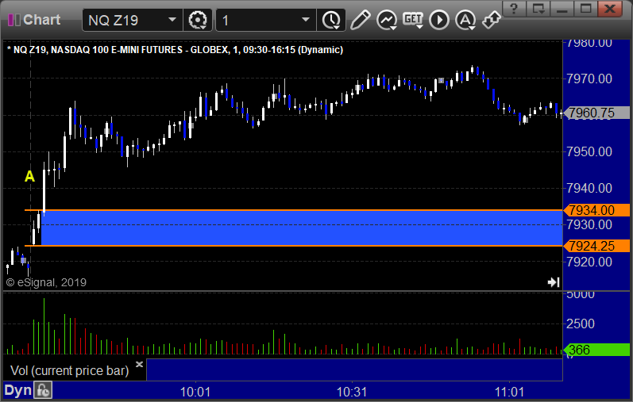Open the studies chart-line icon
The width and height of the screenshot is (633, 402).
(387, 20)
